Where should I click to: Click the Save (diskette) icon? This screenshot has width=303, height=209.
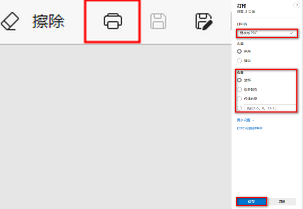[158, 21]
